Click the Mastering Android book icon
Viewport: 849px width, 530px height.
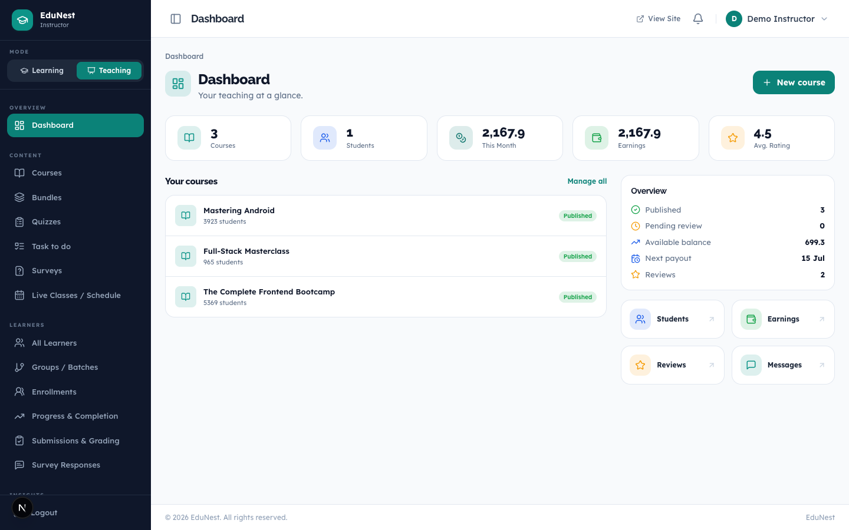tap(186, 216)
